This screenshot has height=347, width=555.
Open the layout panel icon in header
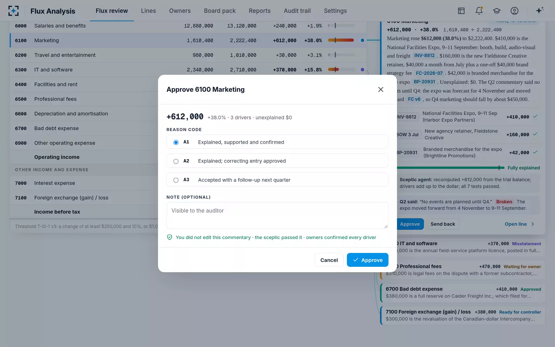461,11
